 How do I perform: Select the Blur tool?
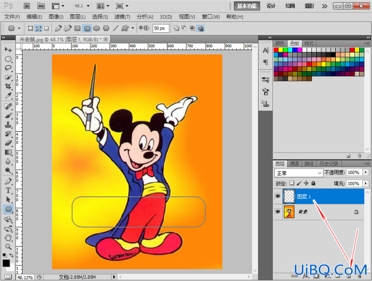pyautogui.click(x=8, y=161)
